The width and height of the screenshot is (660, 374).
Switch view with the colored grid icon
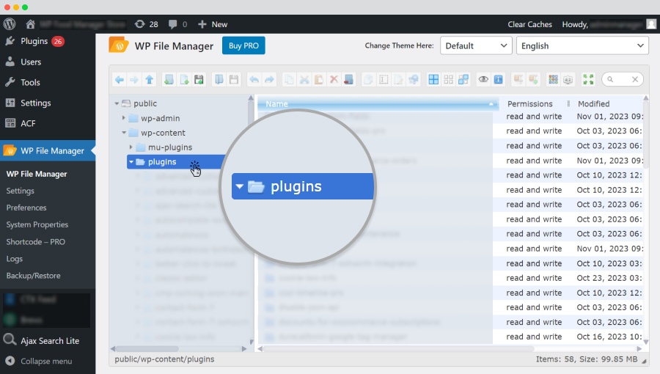tap(553, 79)
